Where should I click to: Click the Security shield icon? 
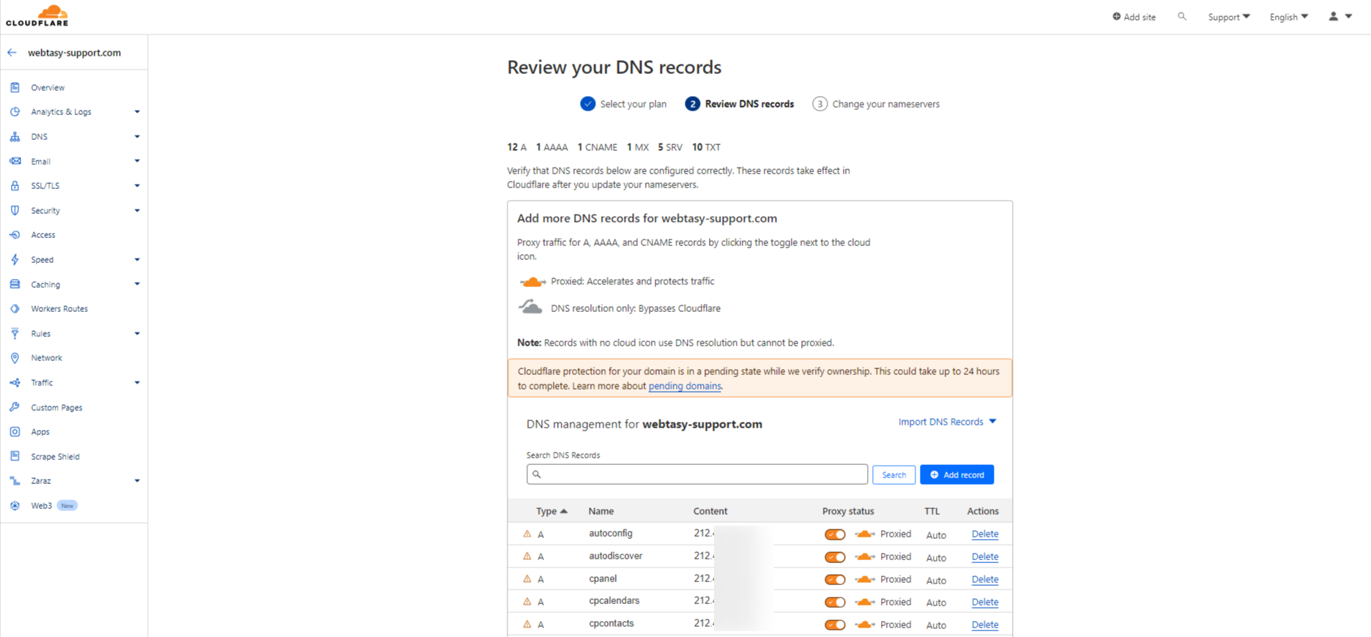coord(15,210)
